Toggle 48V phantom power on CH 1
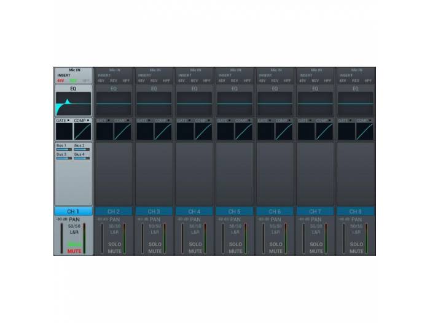Image resolution: width=430 pixels, height=323 pixels. point(60,81)
